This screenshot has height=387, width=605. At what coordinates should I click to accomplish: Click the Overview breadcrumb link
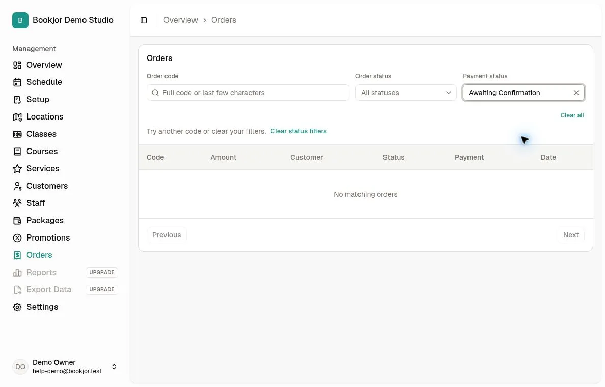[x=181, y=20]
